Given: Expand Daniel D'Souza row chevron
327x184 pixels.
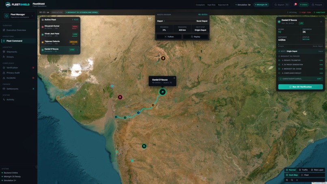Looking at the screenshot, I should (x=77, y=50).
